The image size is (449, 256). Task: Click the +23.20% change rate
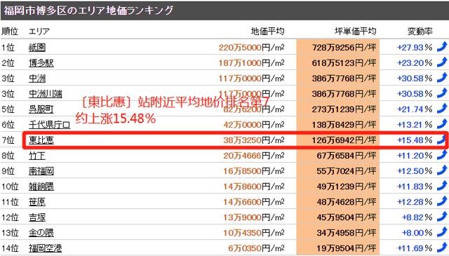click(415, 63)
